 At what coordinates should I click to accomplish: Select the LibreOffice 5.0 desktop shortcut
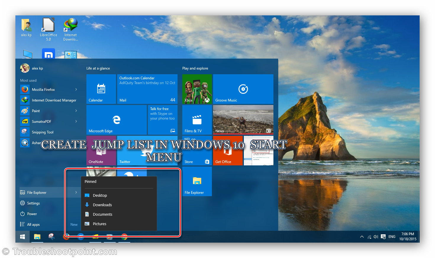tap(48, 29)
